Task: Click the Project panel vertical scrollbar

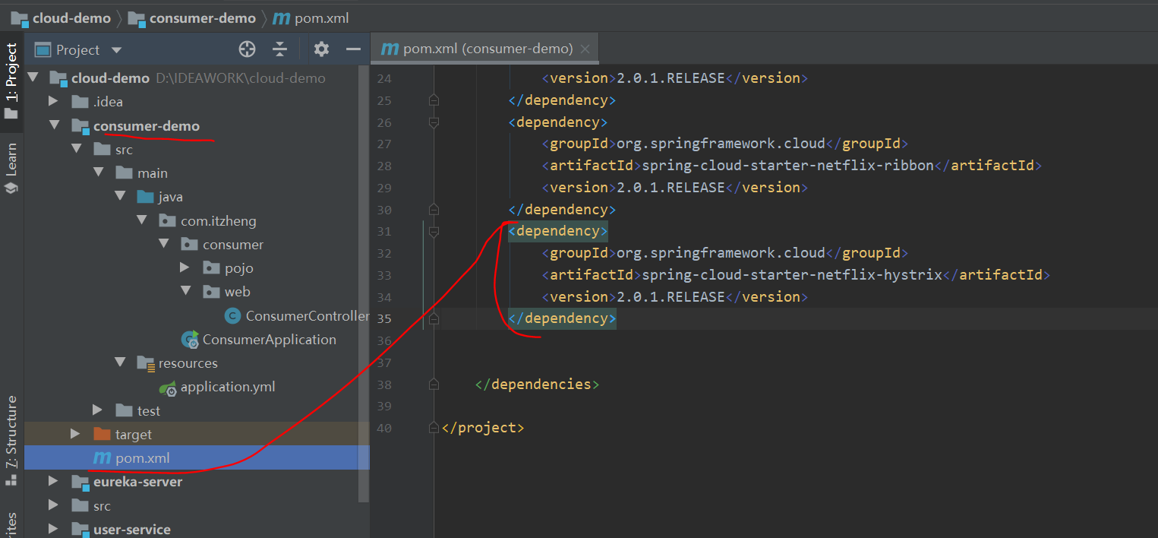Action: pyautogui.click(x=364, y=283)
